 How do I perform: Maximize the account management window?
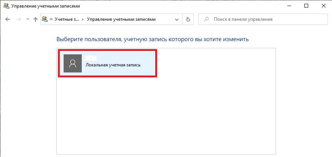click(306, 6)
